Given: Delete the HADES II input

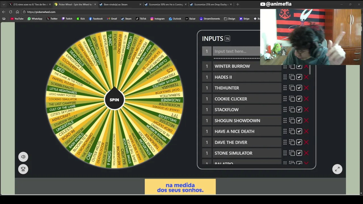Looking at the screenshot, I should (306, 77).
